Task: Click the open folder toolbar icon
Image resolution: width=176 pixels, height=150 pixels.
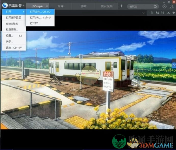Action: pos(152,13)
